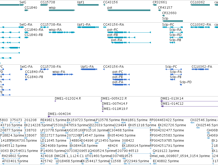This screenshot has width=218, height=165.
Task: Select the CG15738 gene label
Action: pyautogui.click(x=48, y=2)
